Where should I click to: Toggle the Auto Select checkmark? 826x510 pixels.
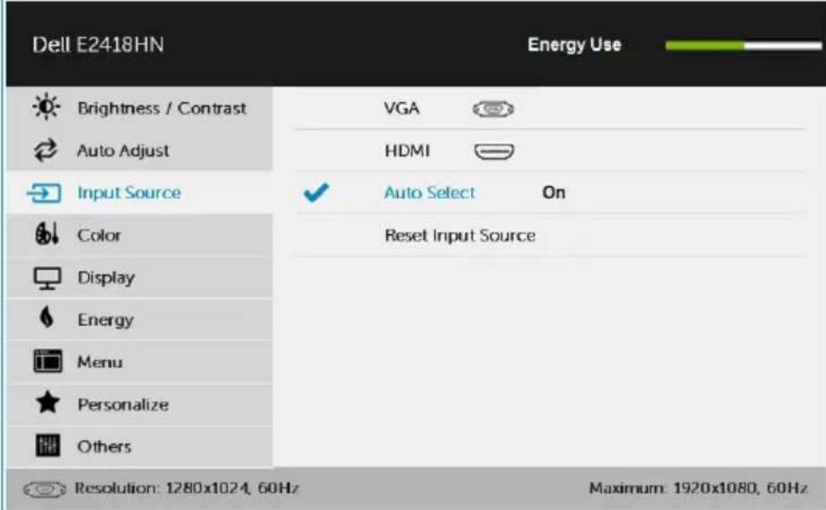(316, 192)
